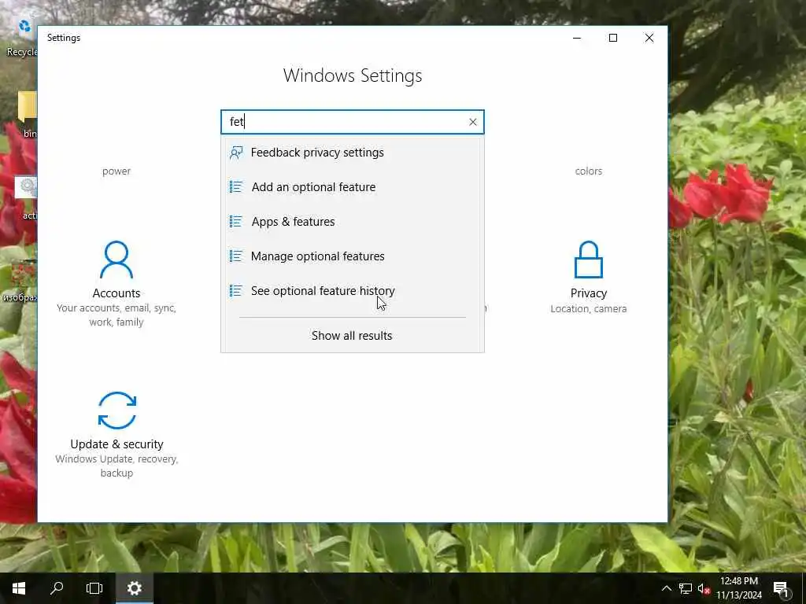
Task: Open Task View from the taskbar
Action: tap(94, 588)
